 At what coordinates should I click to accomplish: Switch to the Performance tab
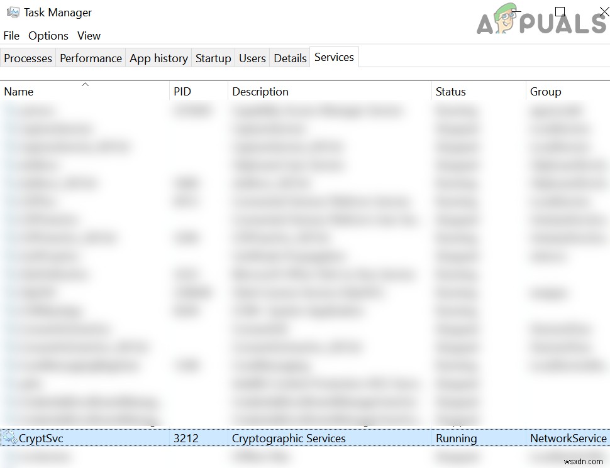[x=91, y=58]
